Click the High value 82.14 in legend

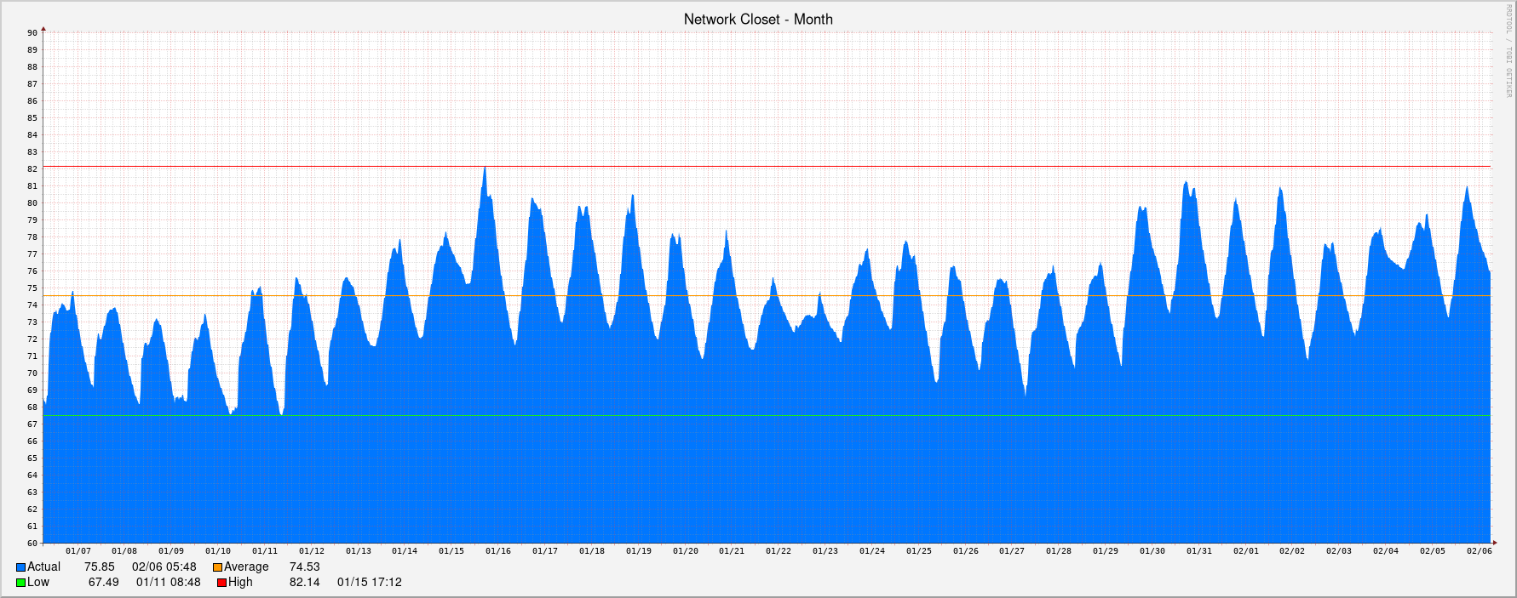click(x=304, y=583)
